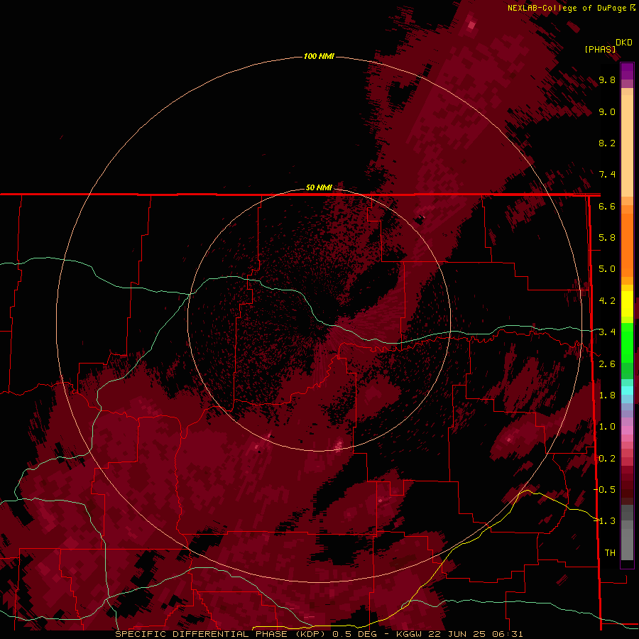The width and height of the screenshot is (639, 639).
Task: Select the 4.2 value on color scale
Action: (x=607, y=301)
